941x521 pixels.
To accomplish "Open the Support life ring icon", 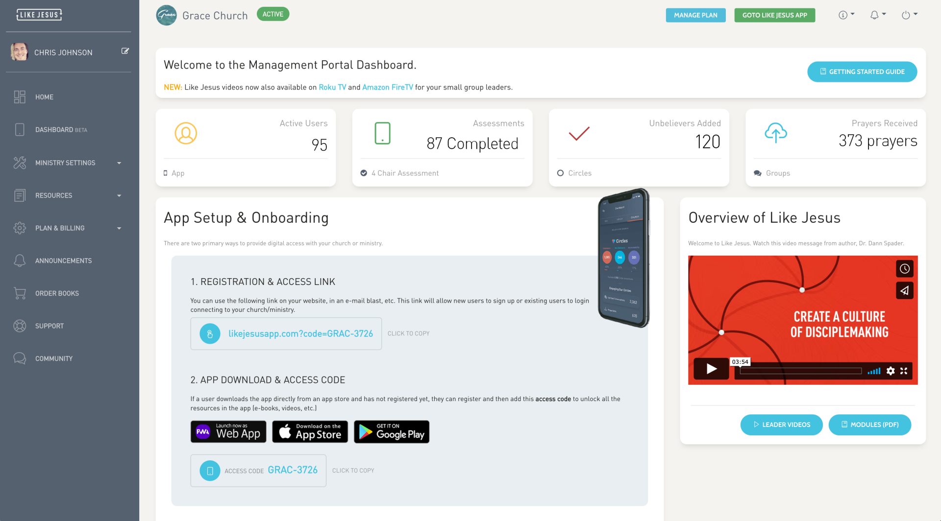I will (x=20, y=326).
